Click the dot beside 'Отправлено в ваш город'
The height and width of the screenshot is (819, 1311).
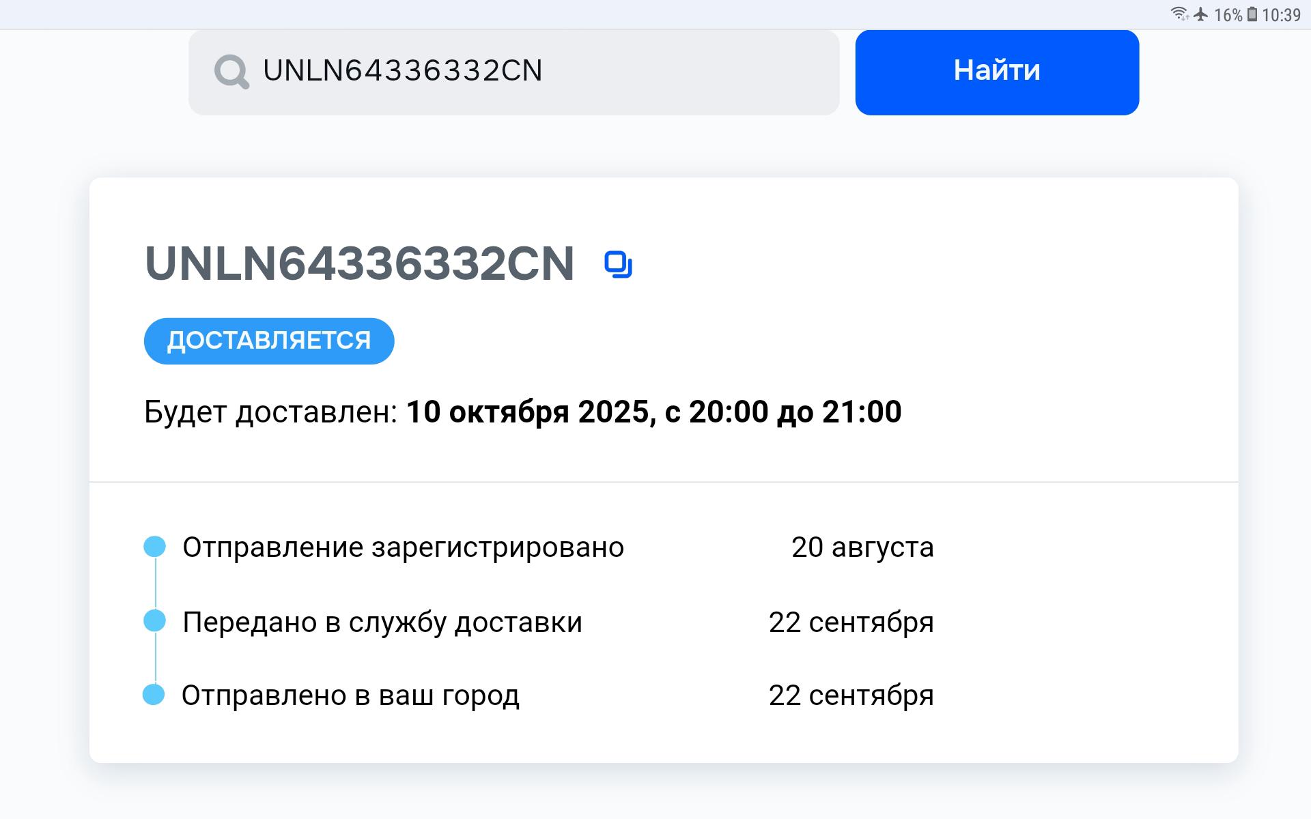pos(154,695)
